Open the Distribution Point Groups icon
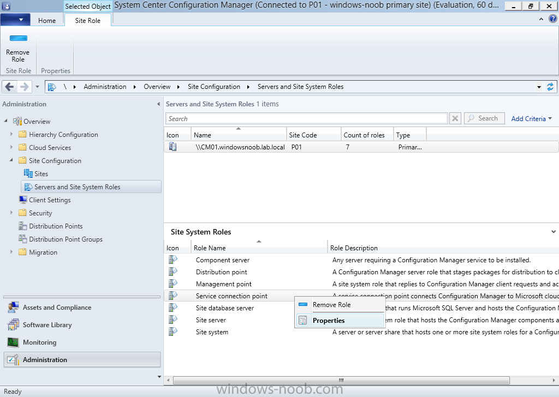The width and height of the screenshot is (559, 397). click(23, 238)
